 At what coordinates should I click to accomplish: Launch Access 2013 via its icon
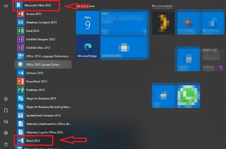[x=20, y=14]
